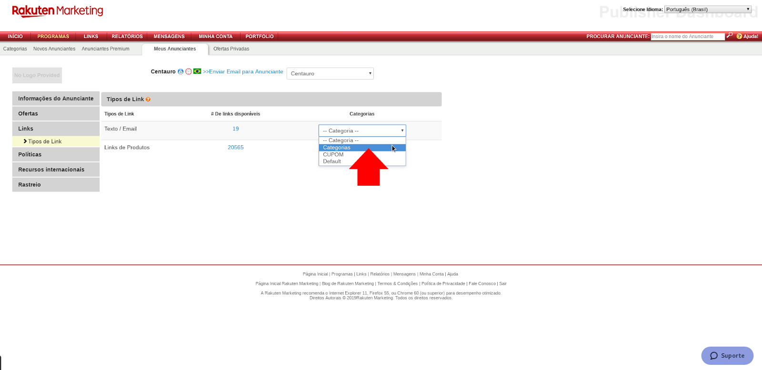Select the Meus Anunciantes tab
The image size is (762, 370).
(175, 49)
